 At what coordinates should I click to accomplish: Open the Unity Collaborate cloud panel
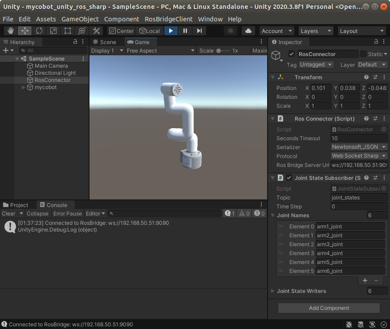(x=248, y=31)
